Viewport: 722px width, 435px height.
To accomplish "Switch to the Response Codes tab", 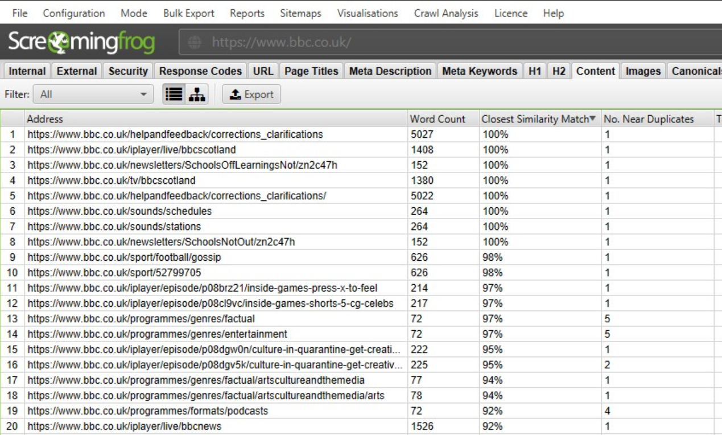I will (200, 71).
